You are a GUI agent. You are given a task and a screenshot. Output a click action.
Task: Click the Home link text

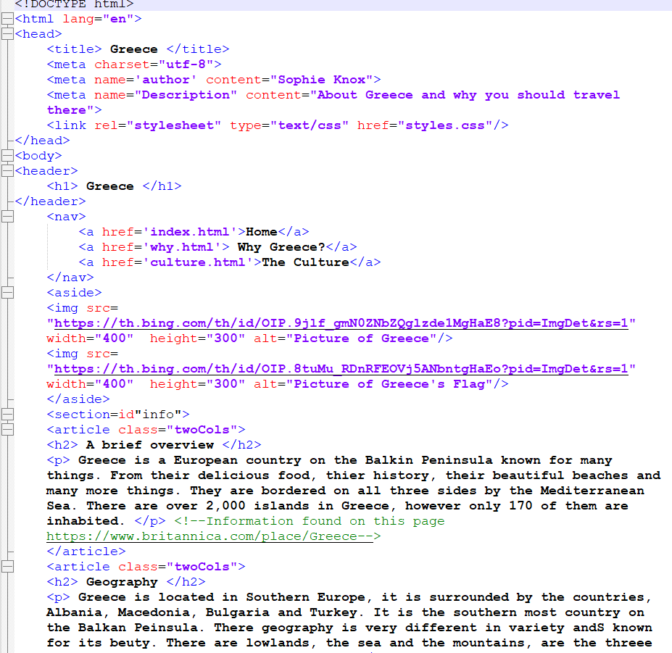click(x=262, y=232)
